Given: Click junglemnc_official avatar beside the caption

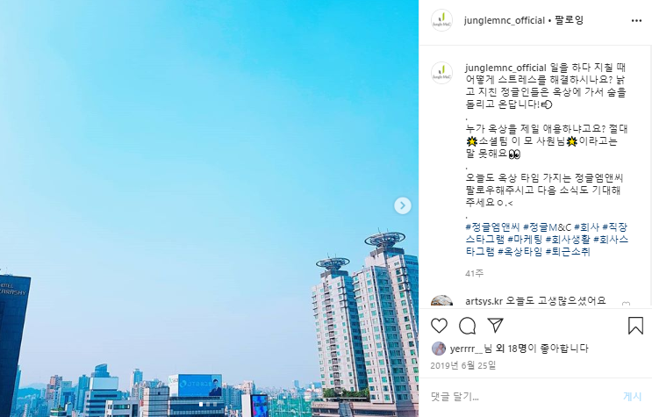Looking at the screenshot, I should point(441,73).
